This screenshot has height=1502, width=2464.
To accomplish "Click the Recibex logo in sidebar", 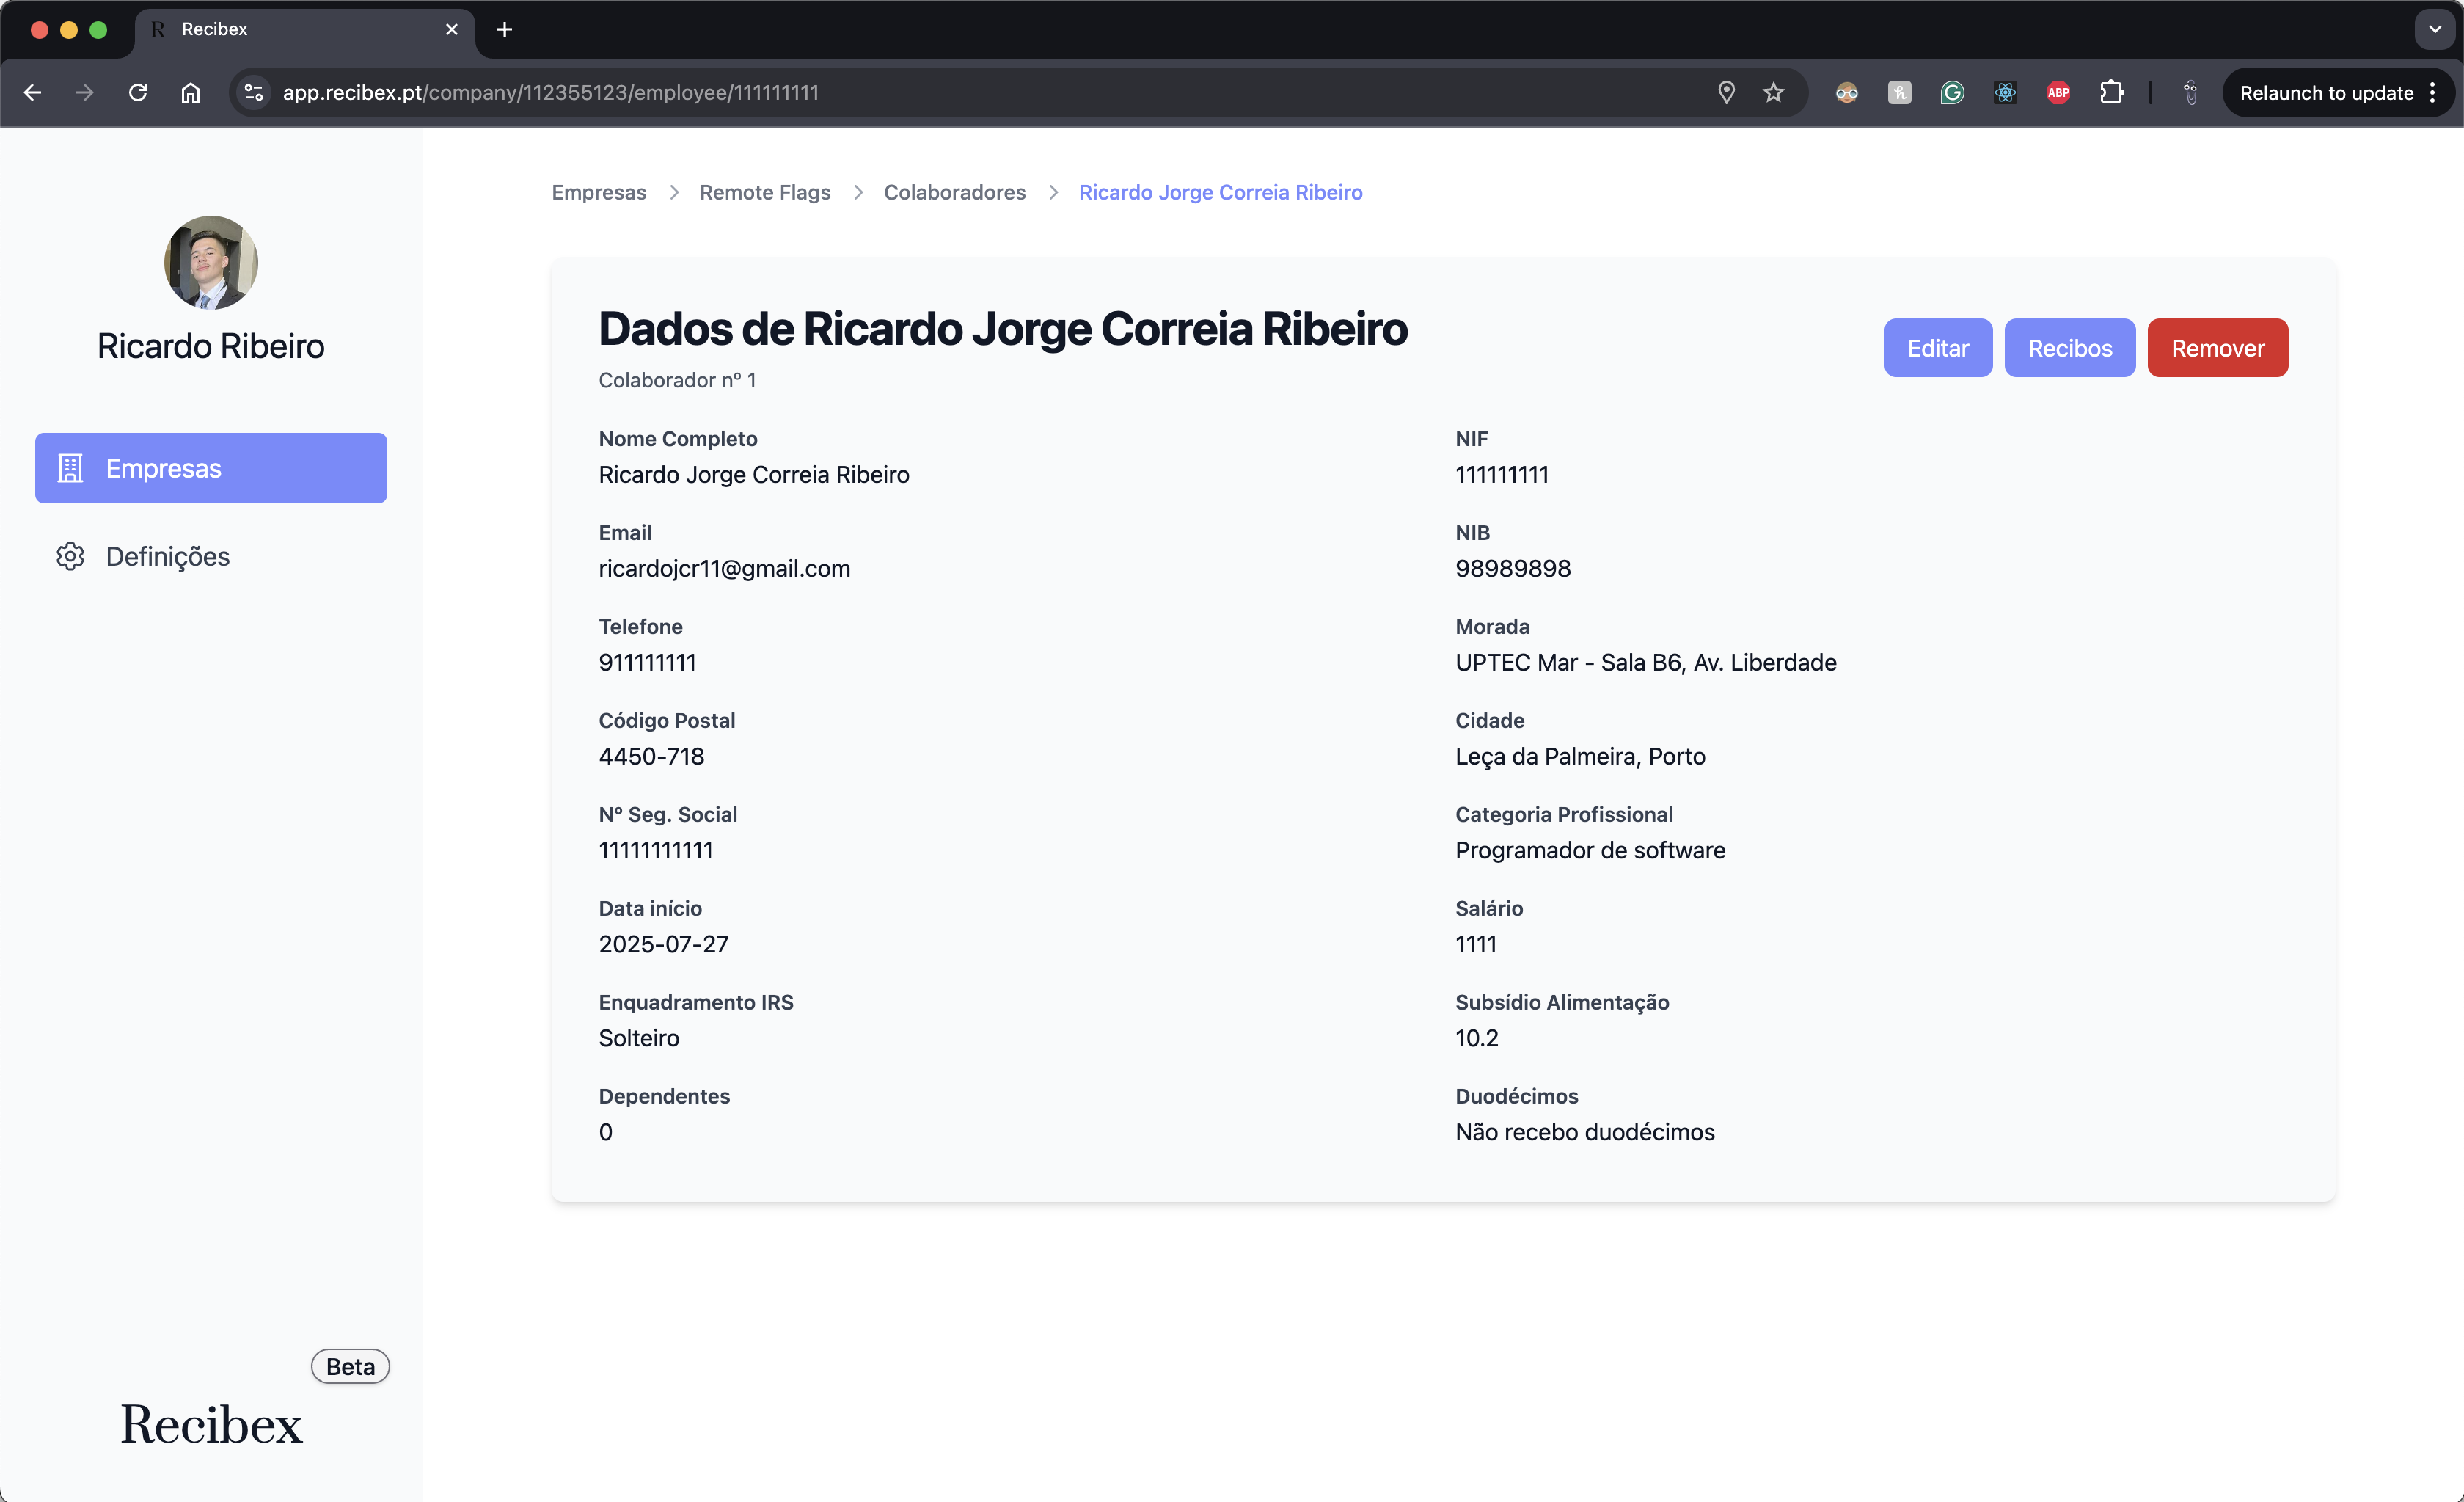I will 211,1424.
